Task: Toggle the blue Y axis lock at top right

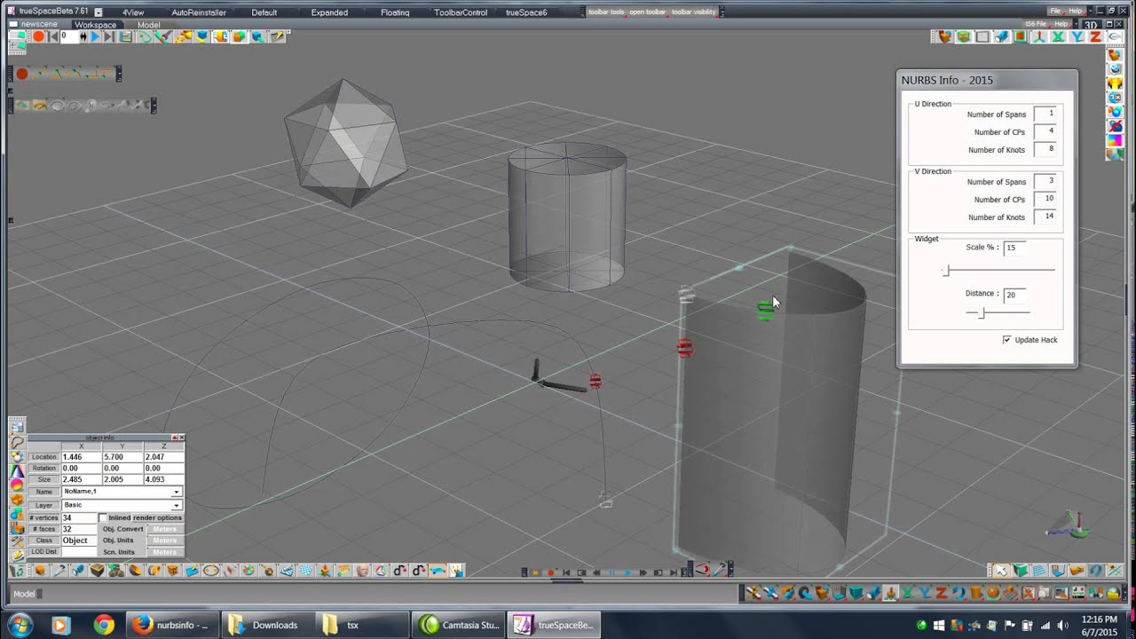Action: point(1077,36)
